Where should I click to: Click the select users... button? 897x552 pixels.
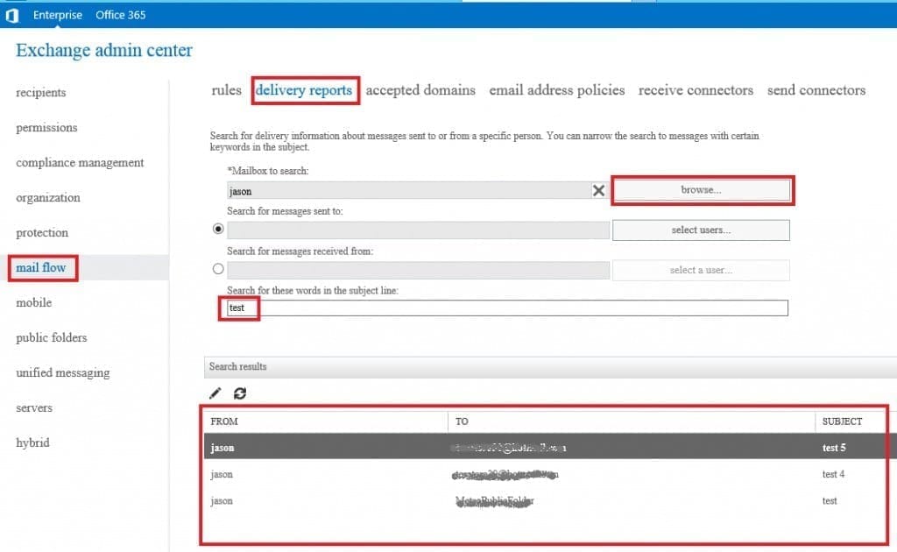click(702, 230)
